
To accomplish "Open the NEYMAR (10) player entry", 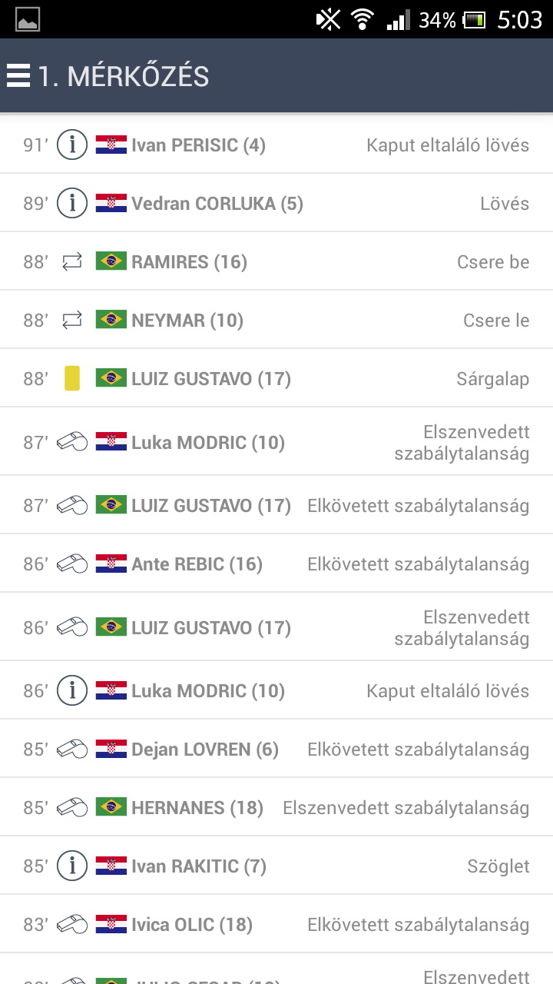I will point(187,321).
